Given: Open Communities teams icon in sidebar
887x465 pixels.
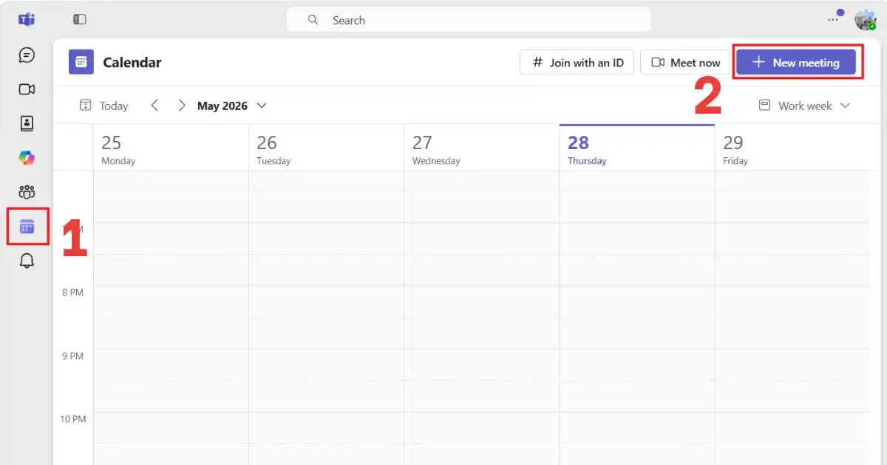Looking at the screenshot, I should click(x=27, y=193).
